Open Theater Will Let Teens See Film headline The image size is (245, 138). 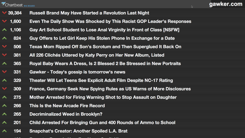[101, 80]
